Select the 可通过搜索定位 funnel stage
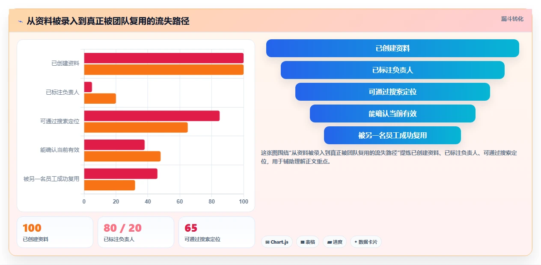 (x=392, y=92)
